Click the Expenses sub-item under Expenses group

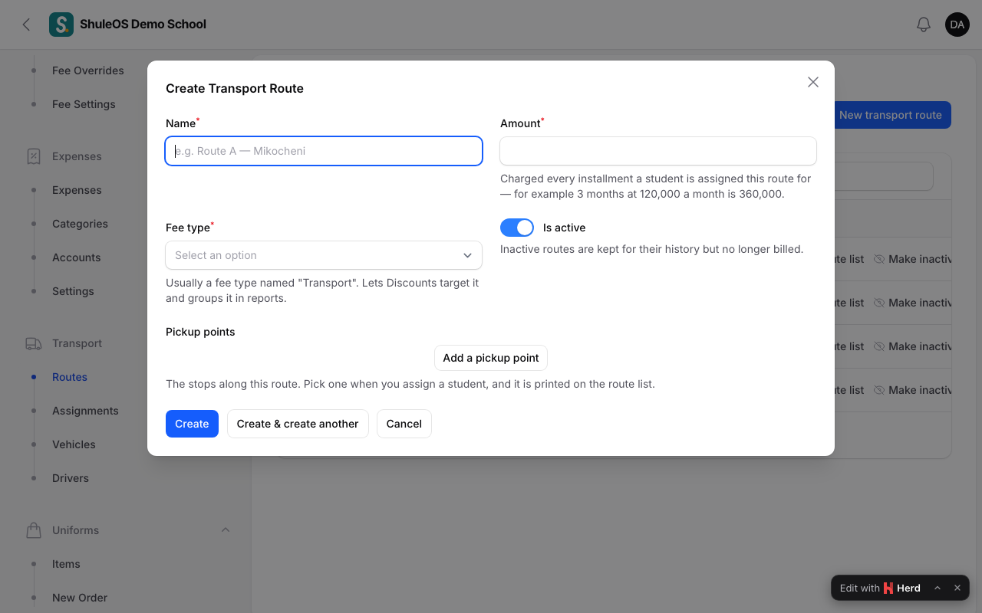coord(77,190)
